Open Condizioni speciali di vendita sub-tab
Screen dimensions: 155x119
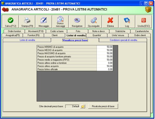(123, 40)
